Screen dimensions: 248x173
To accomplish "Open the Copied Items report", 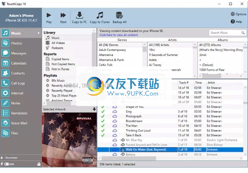I will tap(60, 59).
